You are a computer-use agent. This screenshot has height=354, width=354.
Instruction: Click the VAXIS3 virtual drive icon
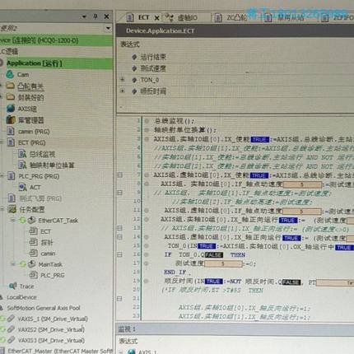pos(11,340)
